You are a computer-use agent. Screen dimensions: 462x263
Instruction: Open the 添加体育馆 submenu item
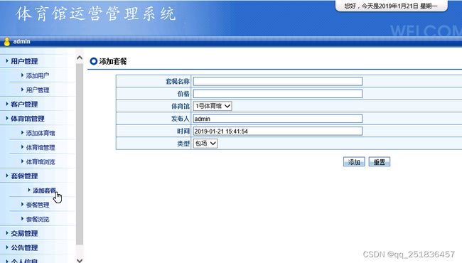41,133
